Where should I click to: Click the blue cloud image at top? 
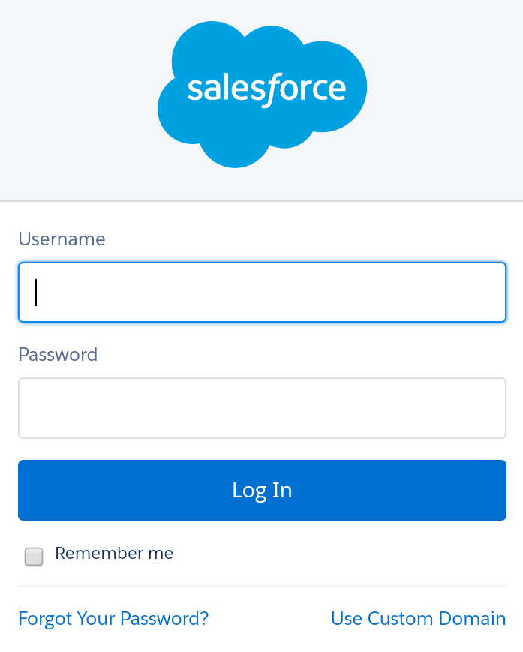pos(262,95)
